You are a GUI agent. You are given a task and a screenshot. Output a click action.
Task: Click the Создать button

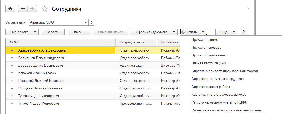[53, 32]
